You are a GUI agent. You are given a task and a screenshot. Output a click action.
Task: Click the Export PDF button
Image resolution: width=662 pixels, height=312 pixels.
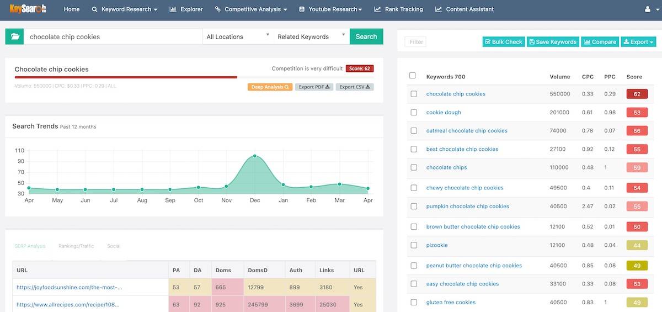point(314,87)
